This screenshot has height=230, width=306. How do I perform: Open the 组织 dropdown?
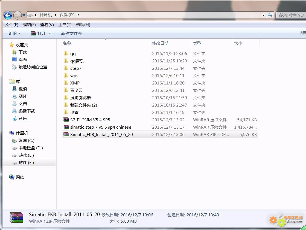click(x=14, y=34)
